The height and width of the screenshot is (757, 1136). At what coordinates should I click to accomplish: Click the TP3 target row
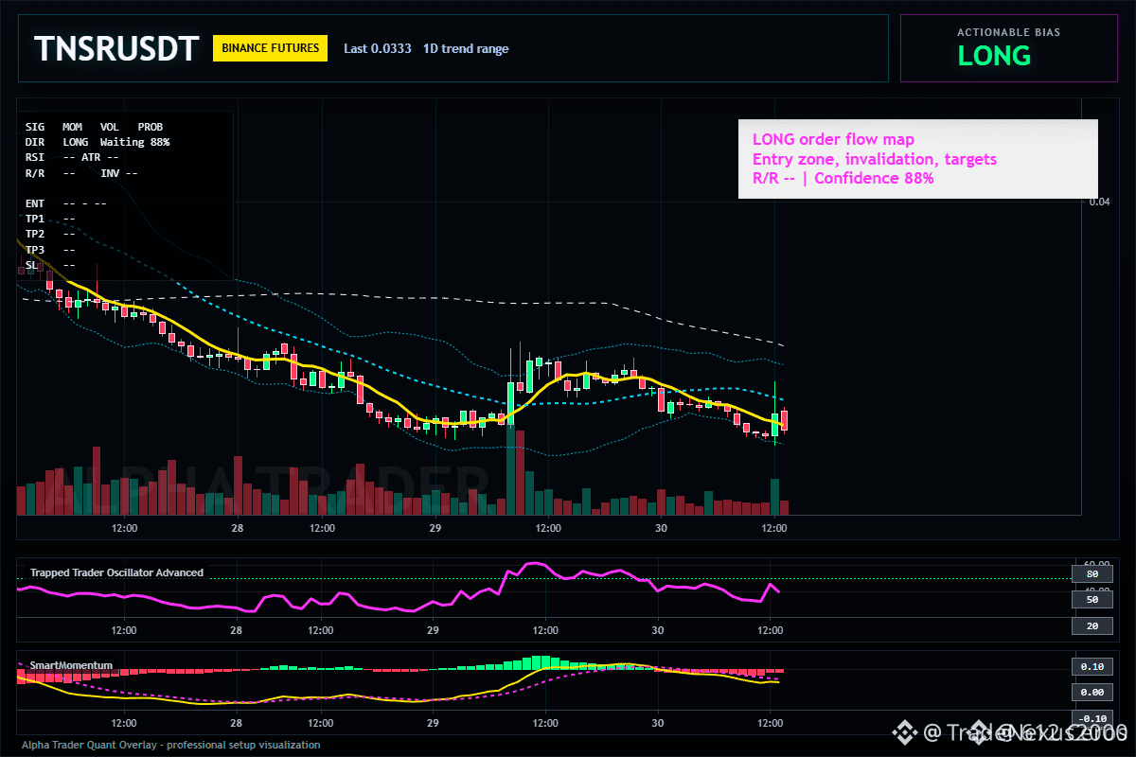coord(50,250)
